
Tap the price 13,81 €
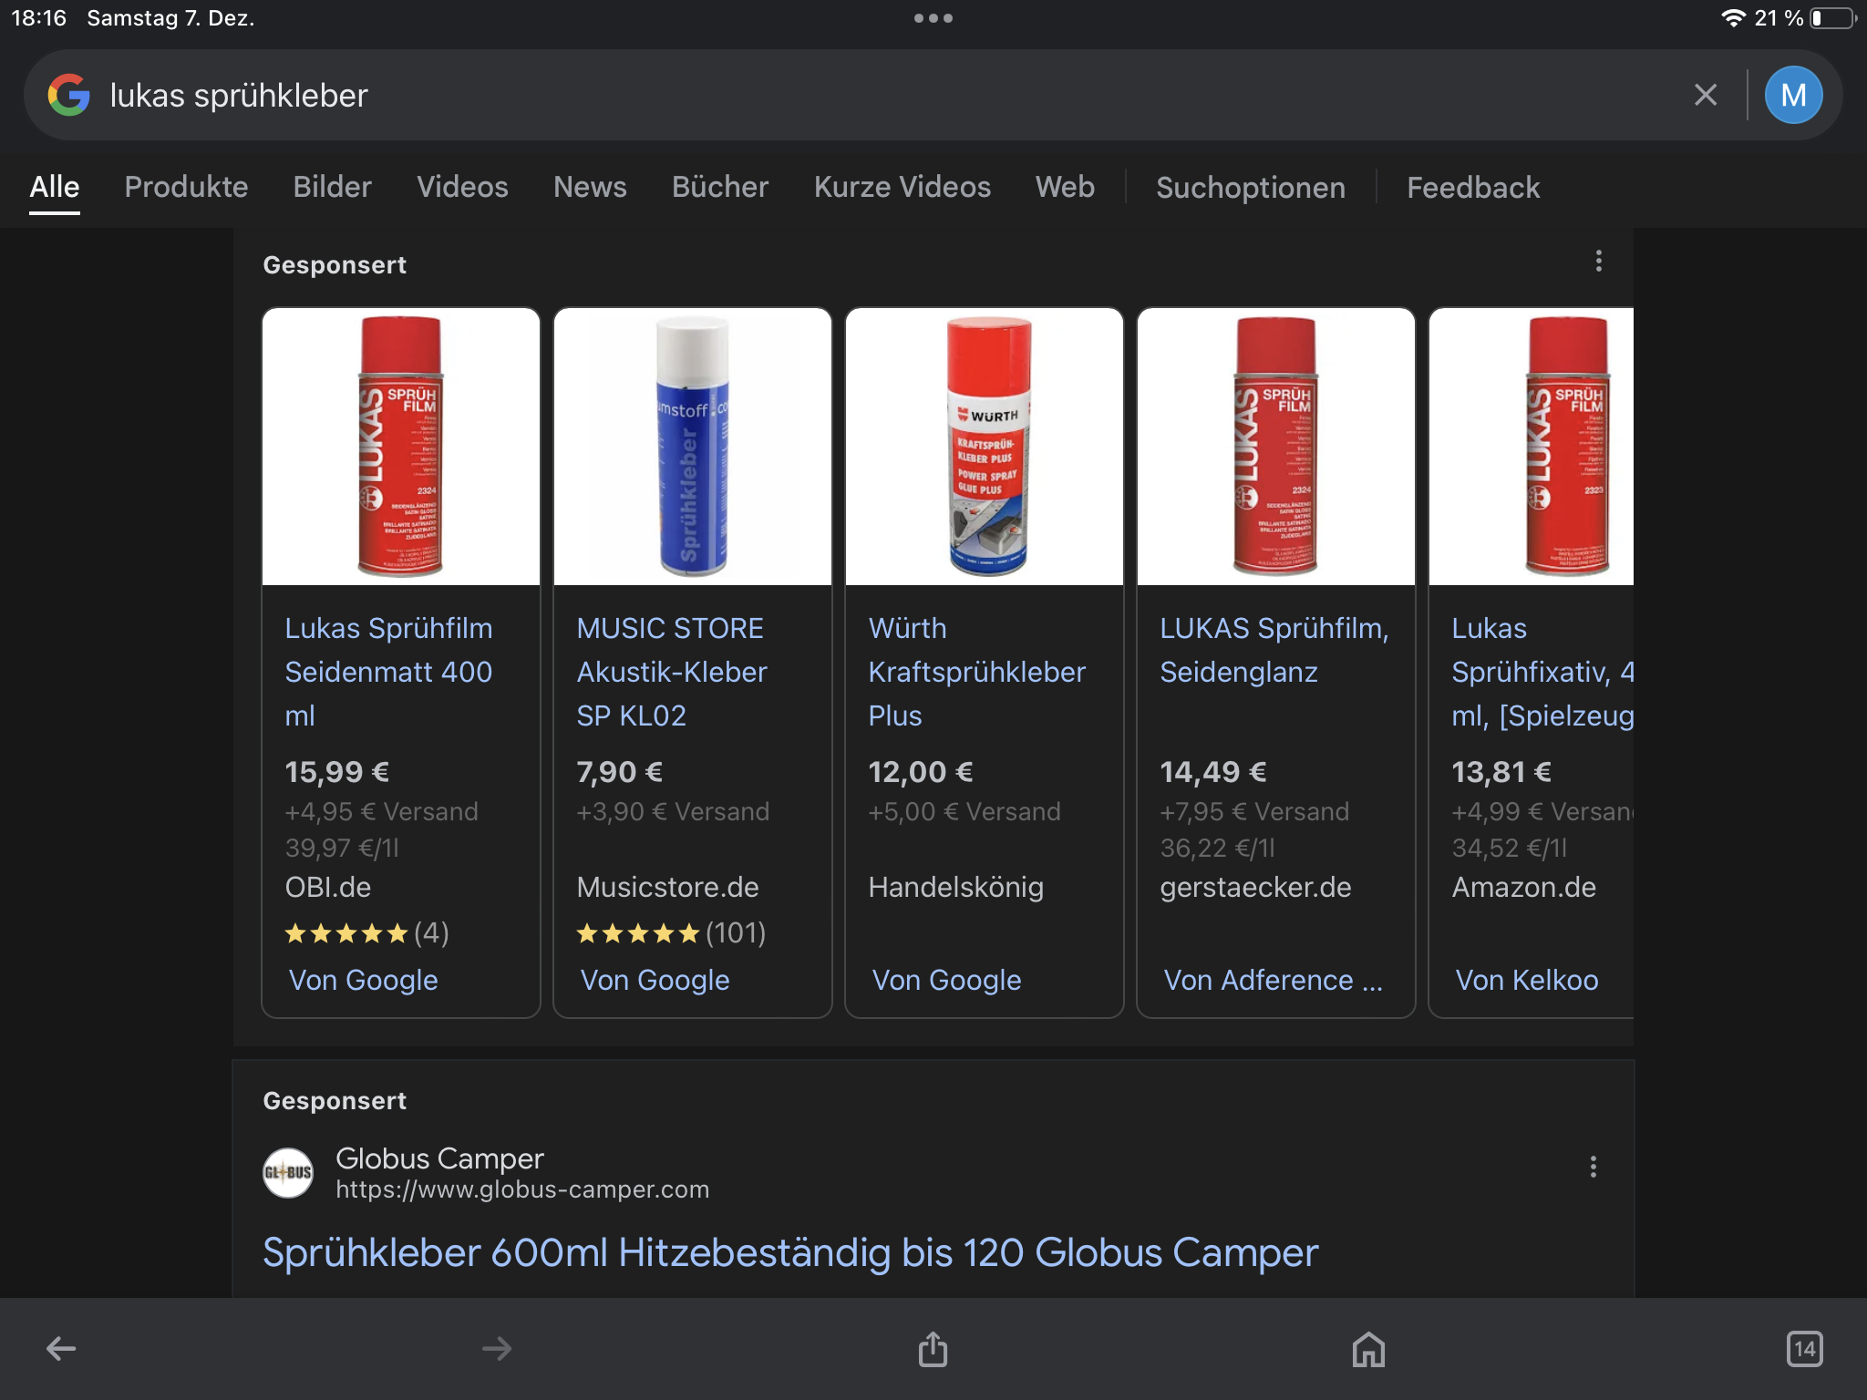(1501, 772)
